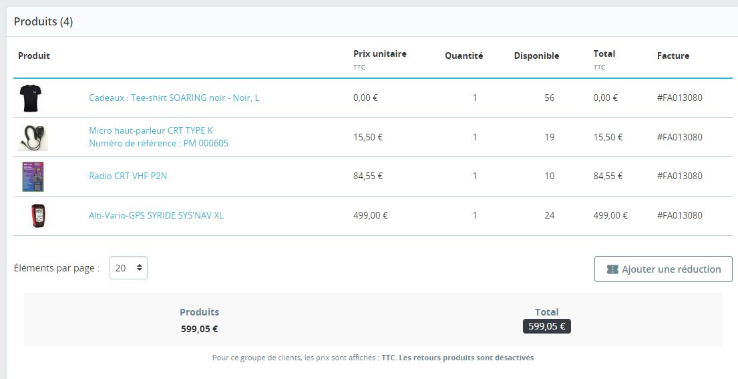The width and height of the screenshot is (738, 379).
Task: Click the Micro haut-parleur product thumbnail
Action: (33, 138)
